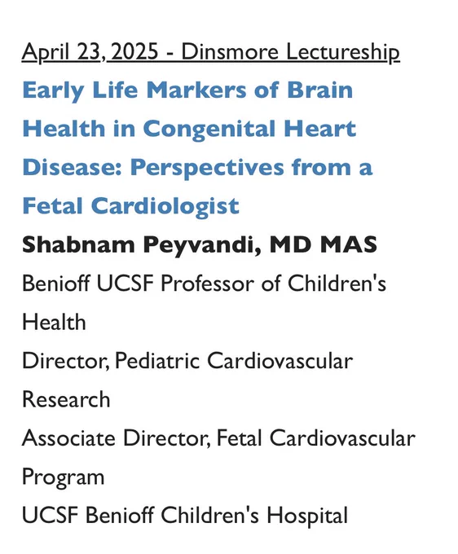
Task: Click the standalone word 'Health' below Professor line
Action: point(54,323)
